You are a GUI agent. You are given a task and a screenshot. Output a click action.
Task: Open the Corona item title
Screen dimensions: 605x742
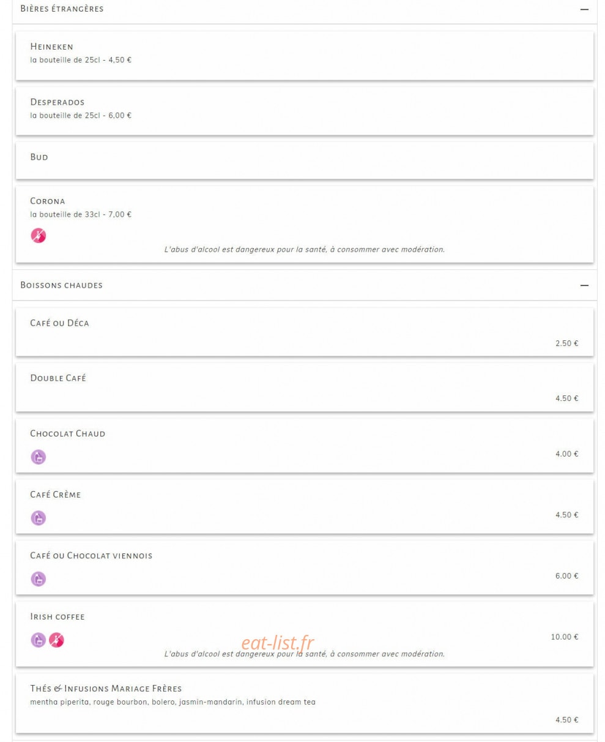click(x=48, y=201)
